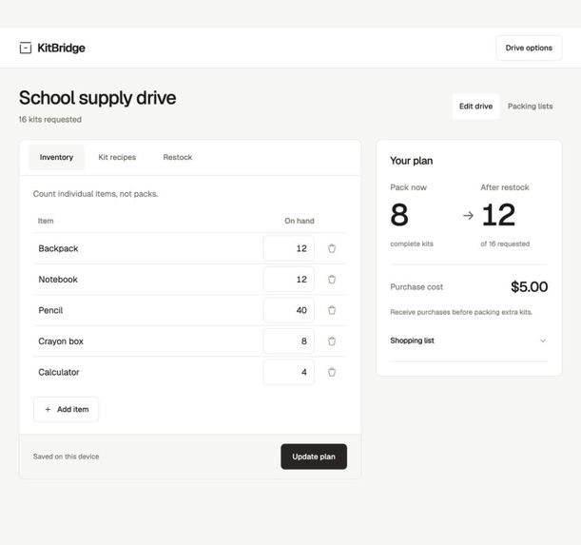Click the 'of 16 requested' caption
This screenshot has height=545, width=581.
click(505, 243)
